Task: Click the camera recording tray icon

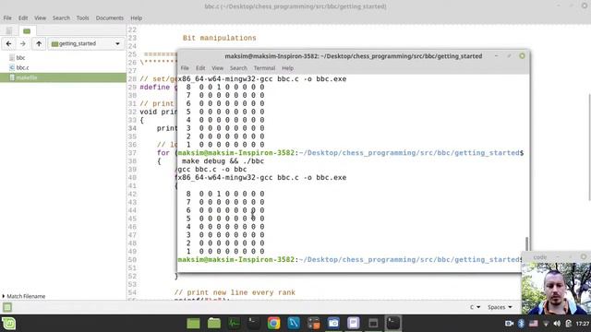Action: point(509,324)
